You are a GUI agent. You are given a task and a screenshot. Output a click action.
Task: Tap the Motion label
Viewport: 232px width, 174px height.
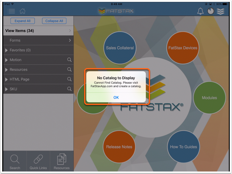pos(16,60)
